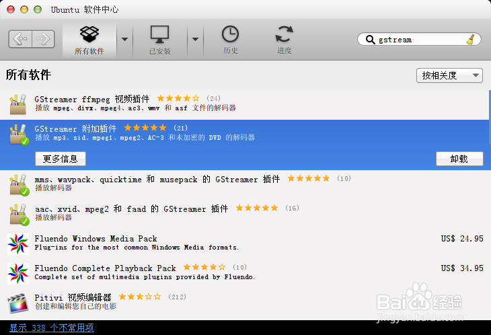
Task: Click the 卸载 button
Action: point(459,159)
